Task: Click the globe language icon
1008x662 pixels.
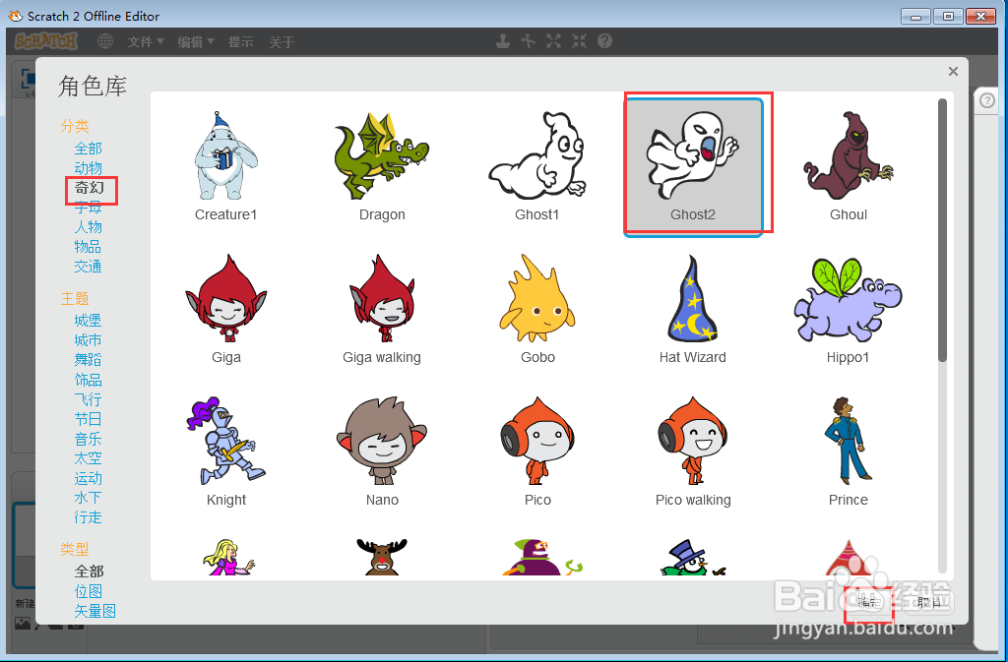Action: point(104,41)
